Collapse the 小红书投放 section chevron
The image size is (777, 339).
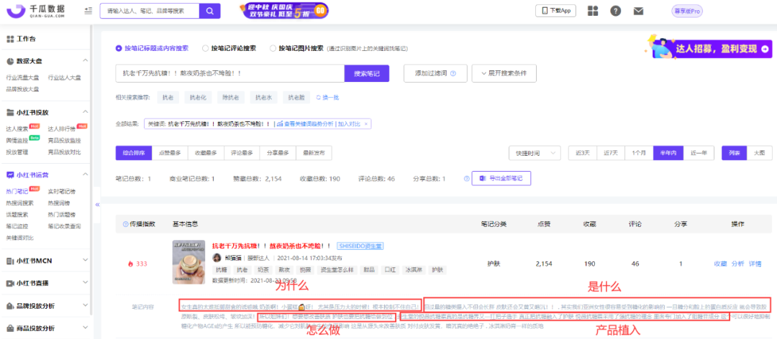click(x=85, y=112)
